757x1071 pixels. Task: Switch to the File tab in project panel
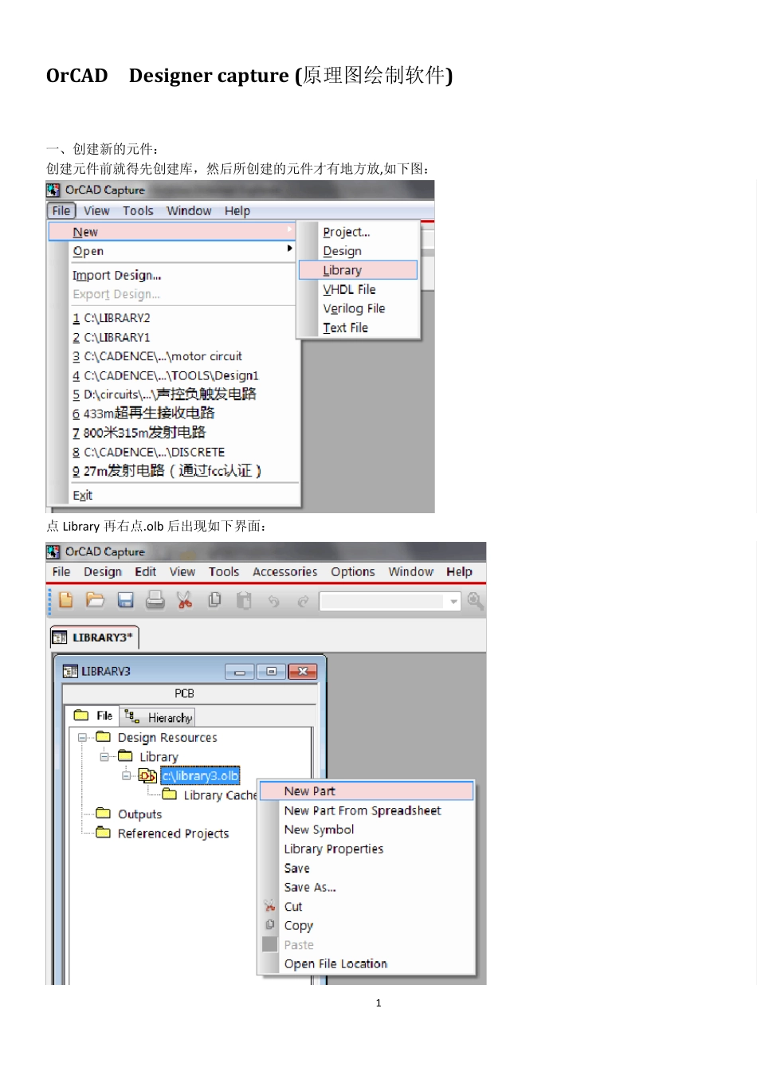[x=93, y=716]
